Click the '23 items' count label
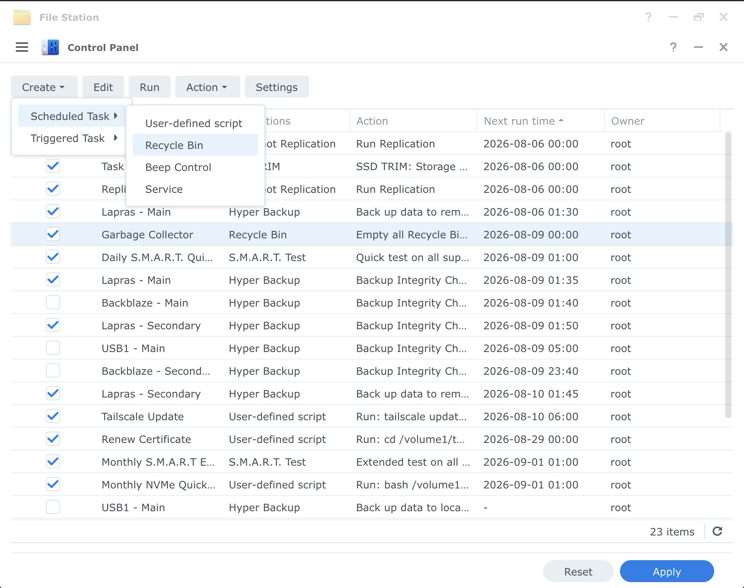The height and width of the screenshot is (588, 744). (x=672, y=532)
